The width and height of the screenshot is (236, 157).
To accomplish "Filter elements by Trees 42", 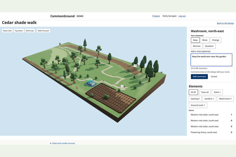I will click(205, 92).
